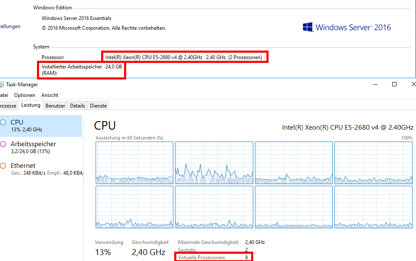Open the Datei menu in Task-Manager
This screenshot has height=261, width=416.
point(4,95)
